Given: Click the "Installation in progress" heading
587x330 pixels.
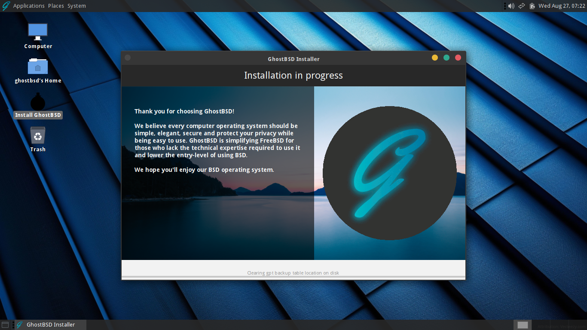Looking at the screenshot, I should coord(293,76).
